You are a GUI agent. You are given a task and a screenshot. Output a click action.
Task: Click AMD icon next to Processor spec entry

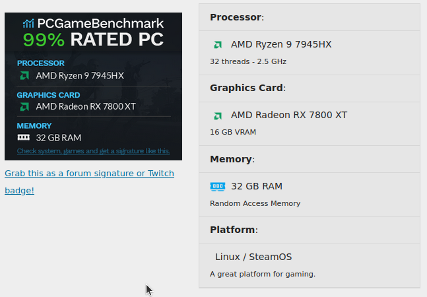(218, 45)
